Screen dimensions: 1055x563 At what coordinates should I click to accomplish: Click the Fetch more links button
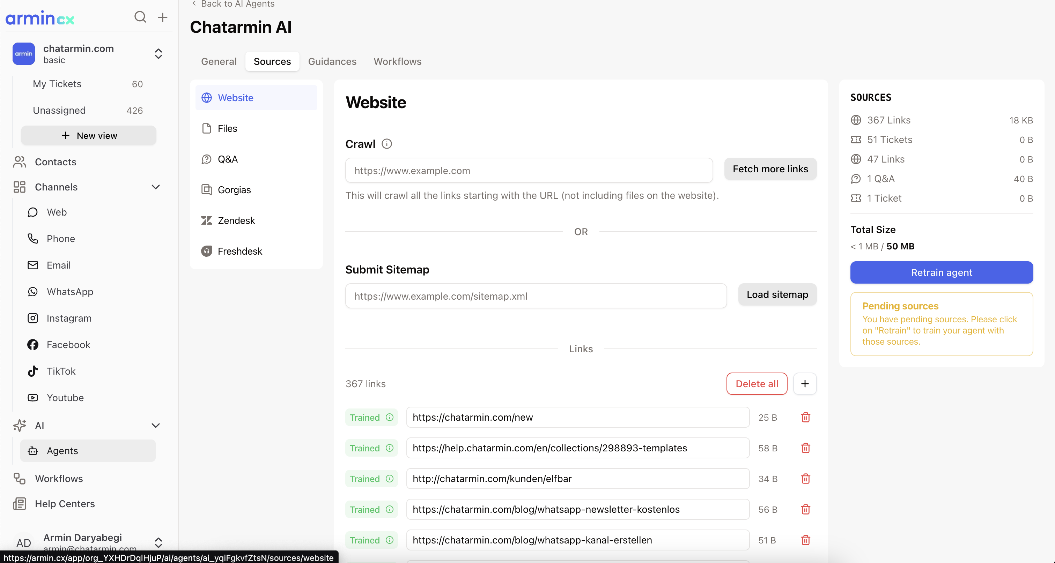770,169
